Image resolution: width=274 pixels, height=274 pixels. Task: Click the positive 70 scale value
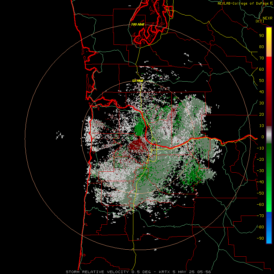coord(262,58)
